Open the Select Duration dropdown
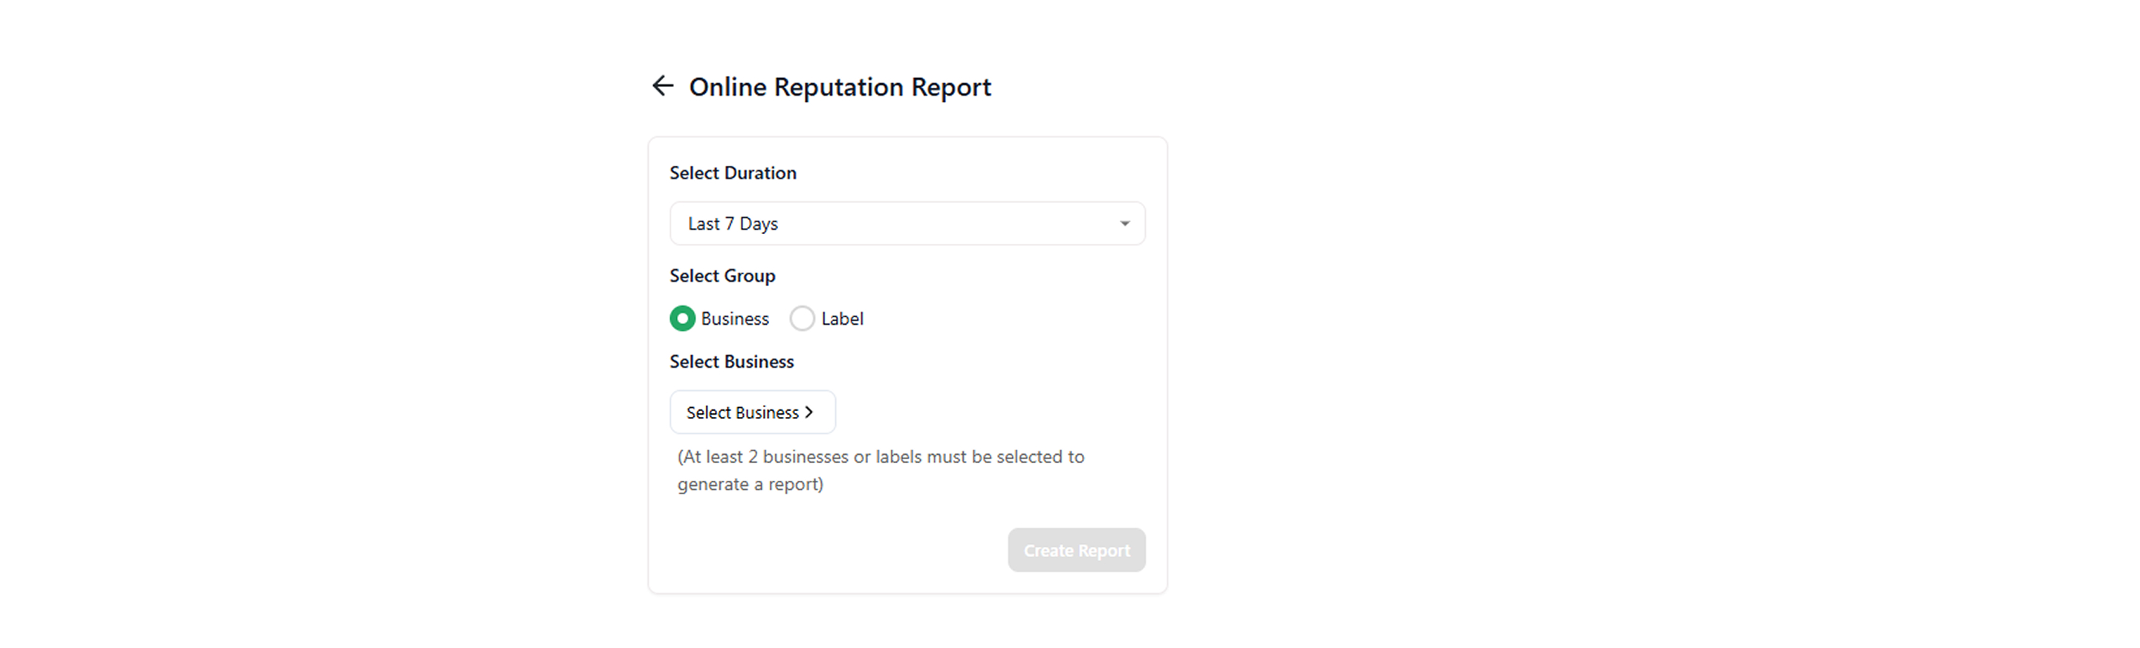Screen dimensions: 2140x648 coord(907,224)
